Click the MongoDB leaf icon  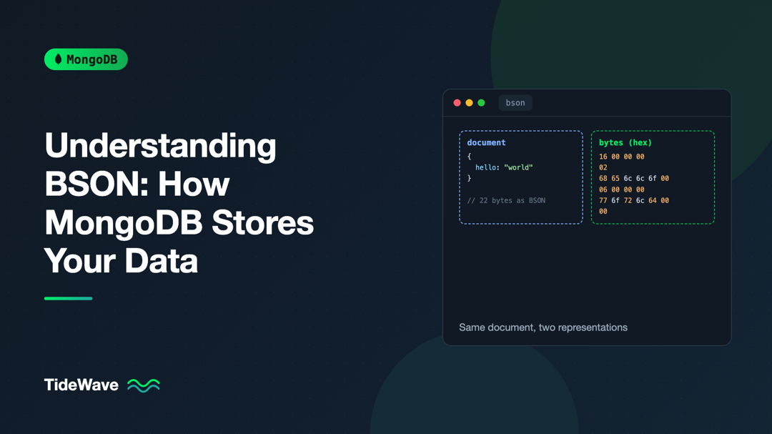coord(58,59)
